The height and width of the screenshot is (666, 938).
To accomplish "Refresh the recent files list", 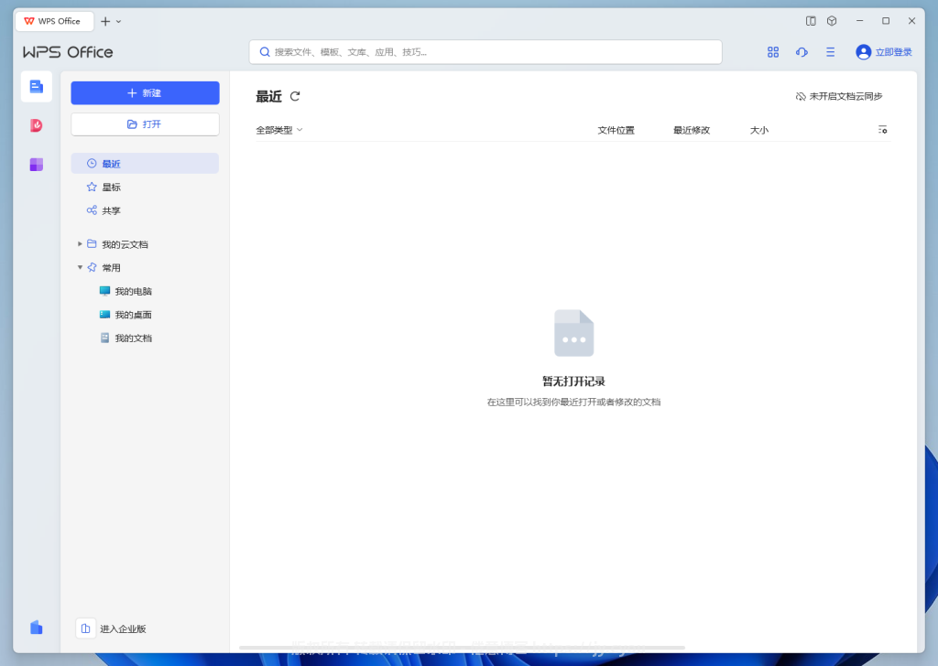I will pos(295,96).
